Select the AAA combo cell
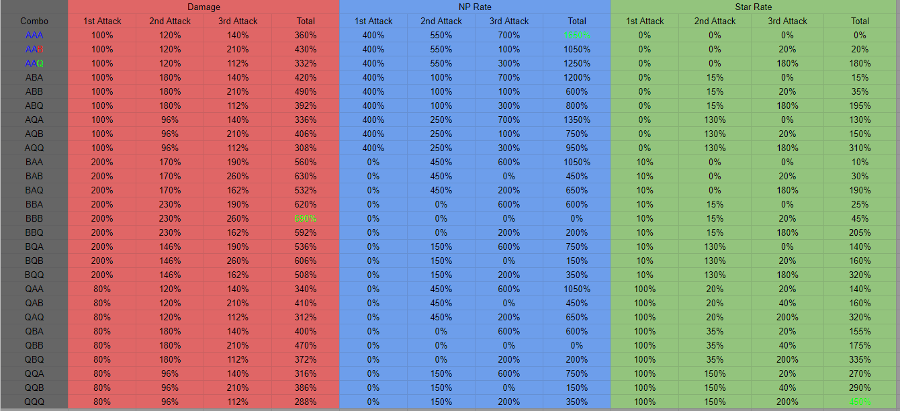The width and height of the screenshot is (900, 411). click(x=34, y=35)
